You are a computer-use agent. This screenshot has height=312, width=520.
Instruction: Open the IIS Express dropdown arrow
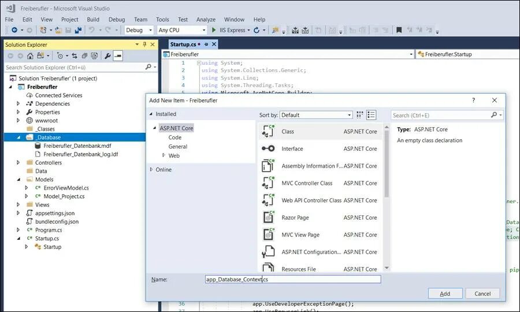tap(248, 30)
